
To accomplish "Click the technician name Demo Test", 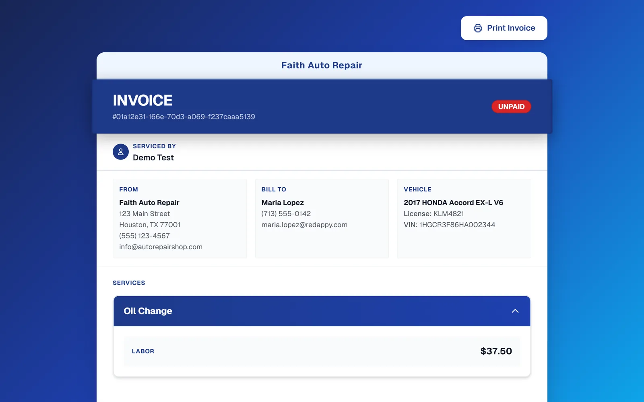I will pos(153,158).
